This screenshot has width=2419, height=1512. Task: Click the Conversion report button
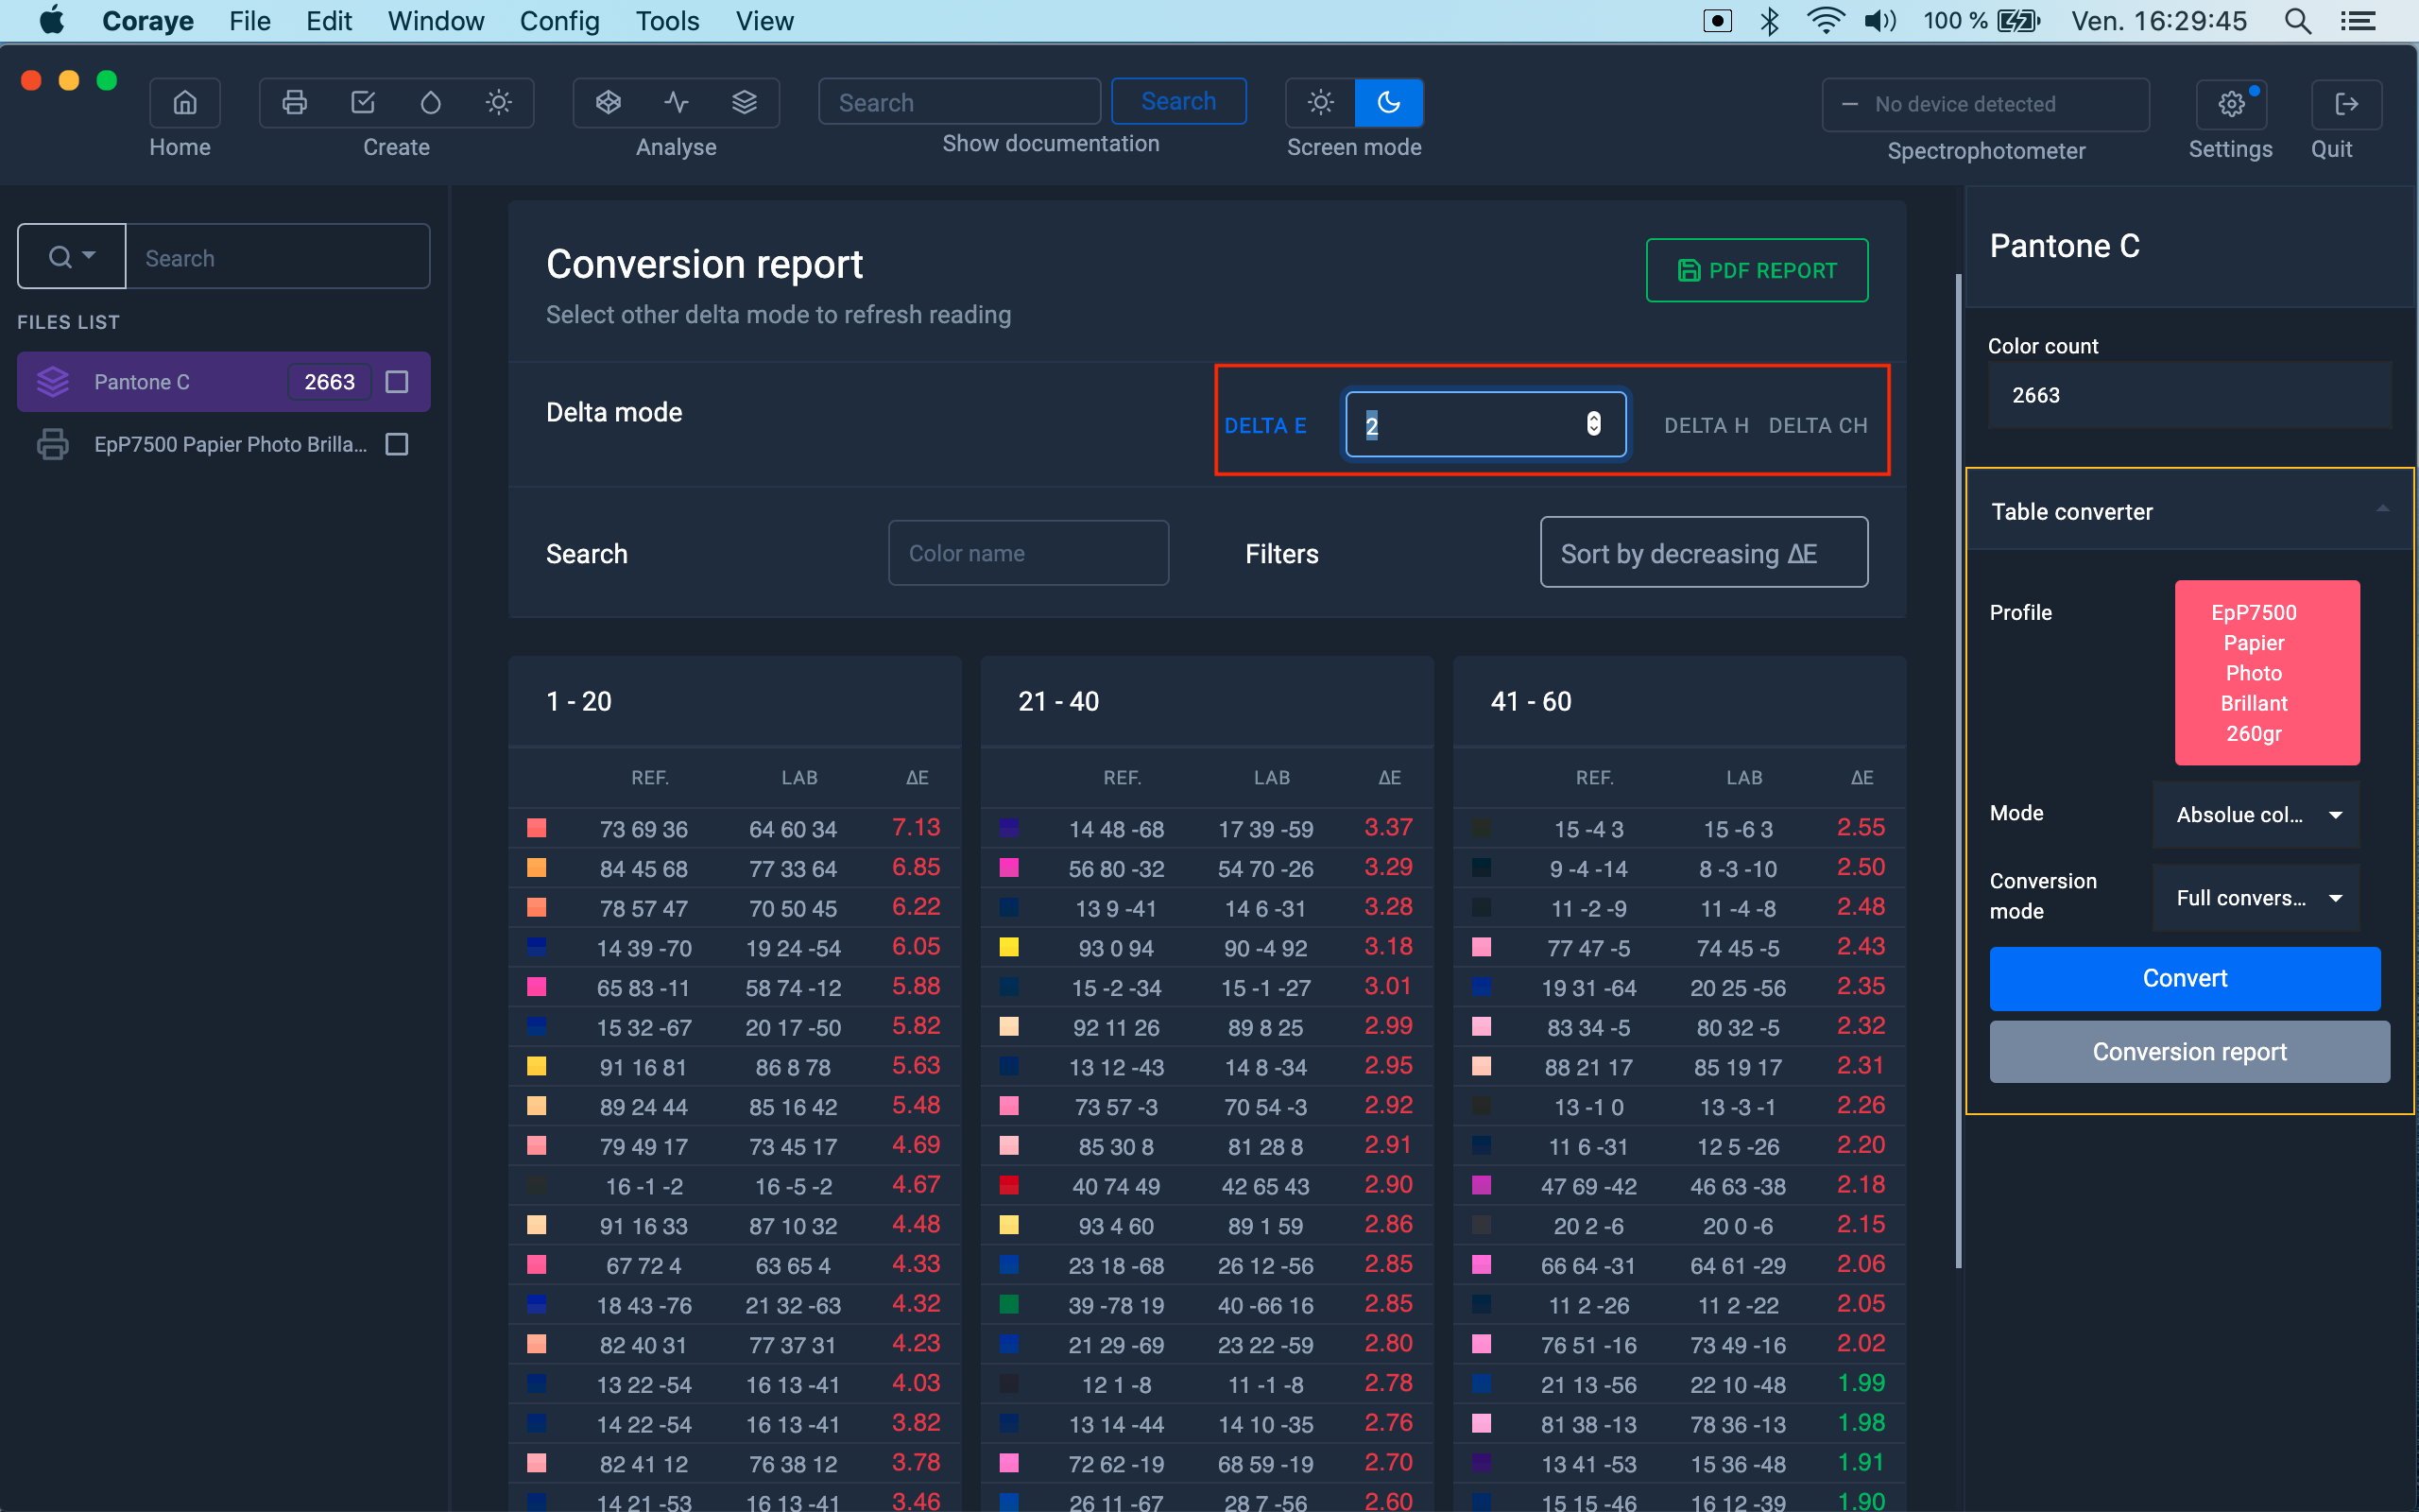pyautogui.click(x=2189, y=1052)
